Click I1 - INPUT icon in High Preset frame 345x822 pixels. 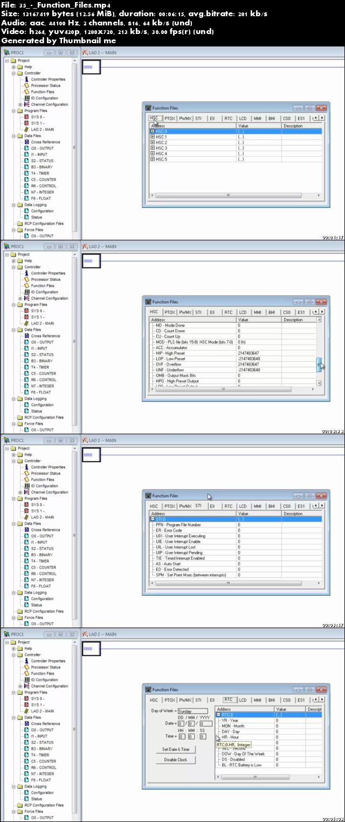point(27,348)
